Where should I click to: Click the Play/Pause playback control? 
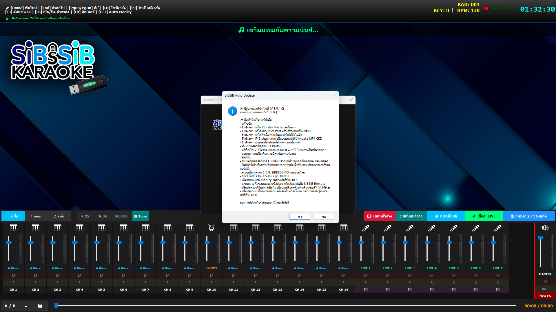point(10,306)
